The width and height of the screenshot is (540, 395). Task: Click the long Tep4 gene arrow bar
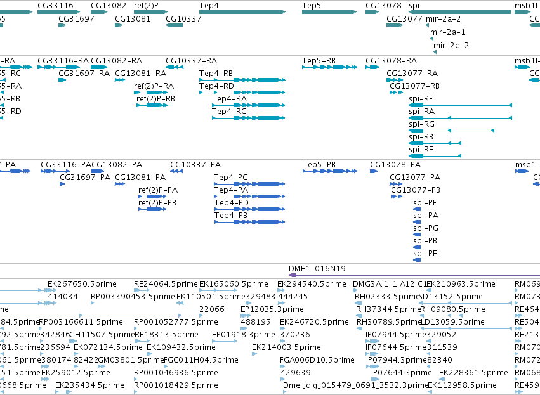(242, 12)
